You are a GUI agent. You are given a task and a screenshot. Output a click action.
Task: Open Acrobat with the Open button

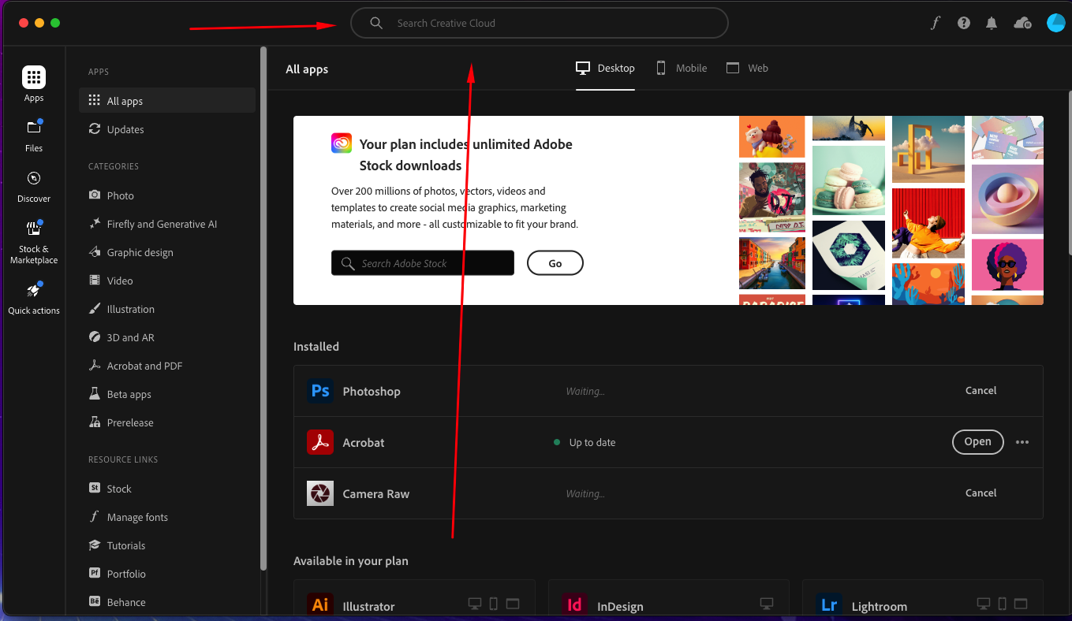(x=977, y=442)
